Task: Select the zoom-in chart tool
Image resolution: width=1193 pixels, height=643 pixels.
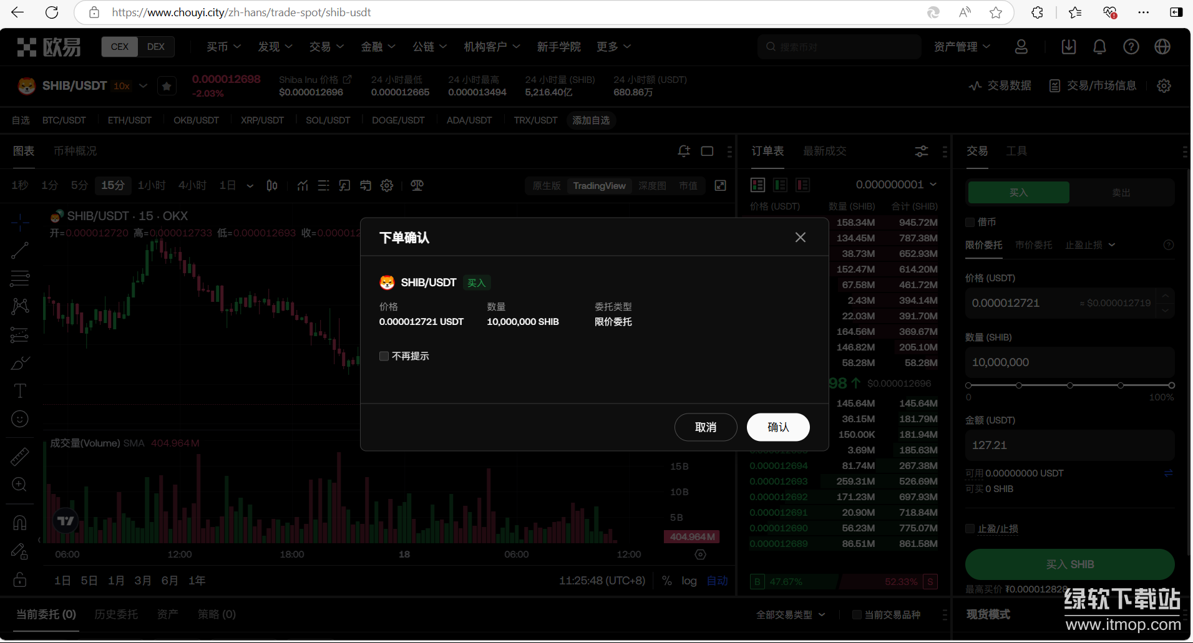Action: tap(20, 485)
